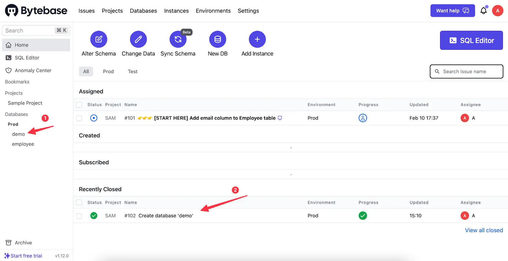The image size is (508, 261).
Task: Open Settings in top navigation
Action: coord(248,11)
